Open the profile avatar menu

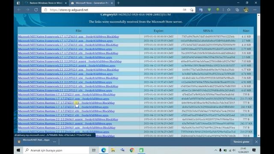tap(246, 10)
